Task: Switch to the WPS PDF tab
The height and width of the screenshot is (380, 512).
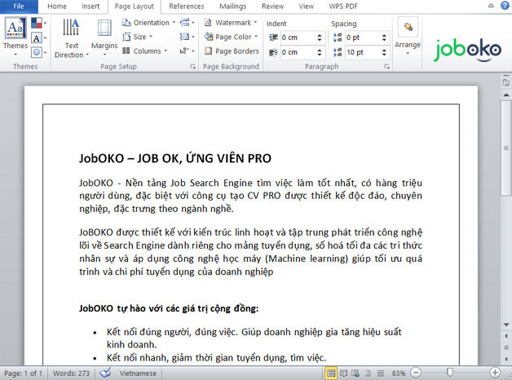Action: click(343, 7)
